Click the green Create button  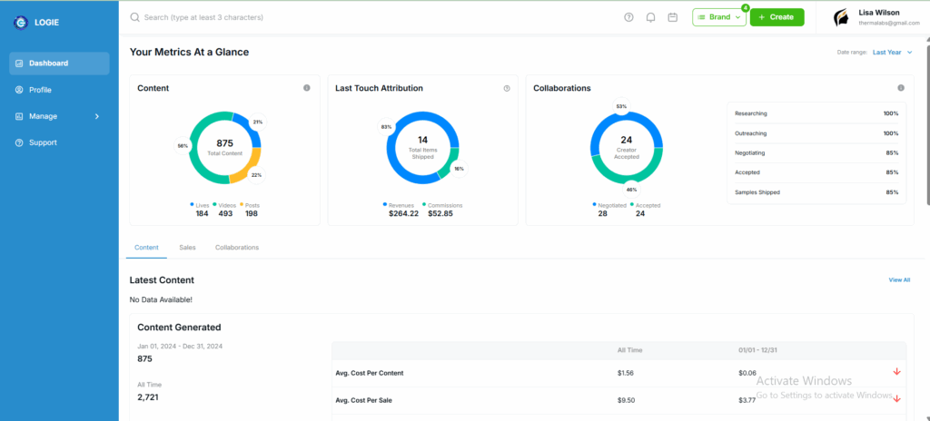pos(777,17)
